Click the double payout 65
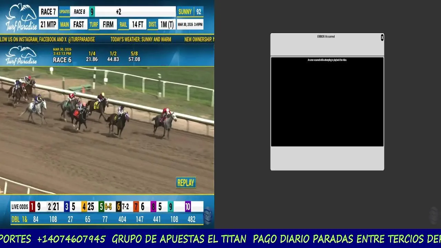Screen dimensions: 441x248 click(x=88, y=219)
